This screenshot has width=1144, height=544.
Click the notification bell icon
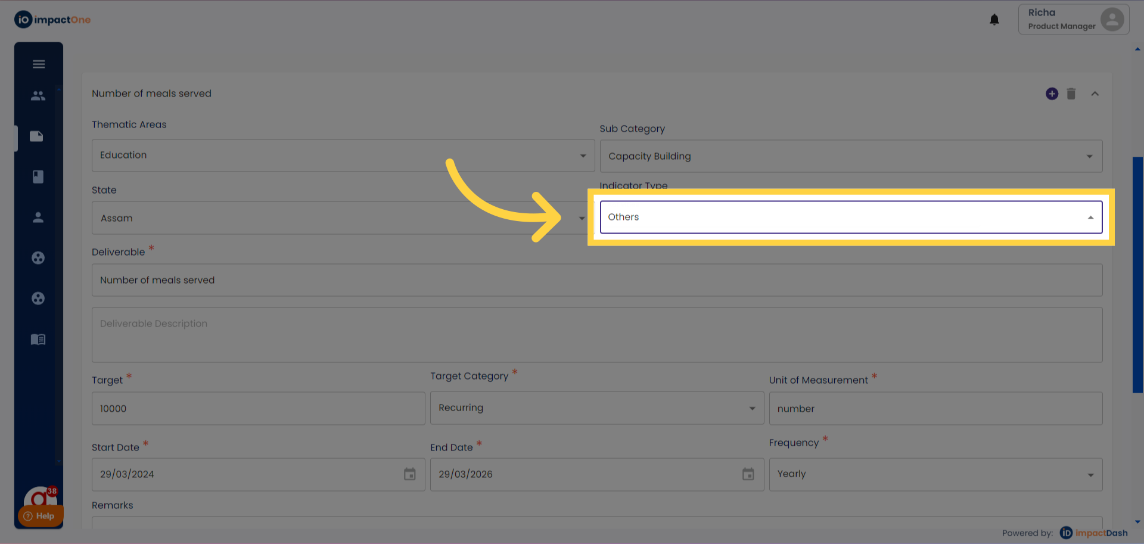994,20
